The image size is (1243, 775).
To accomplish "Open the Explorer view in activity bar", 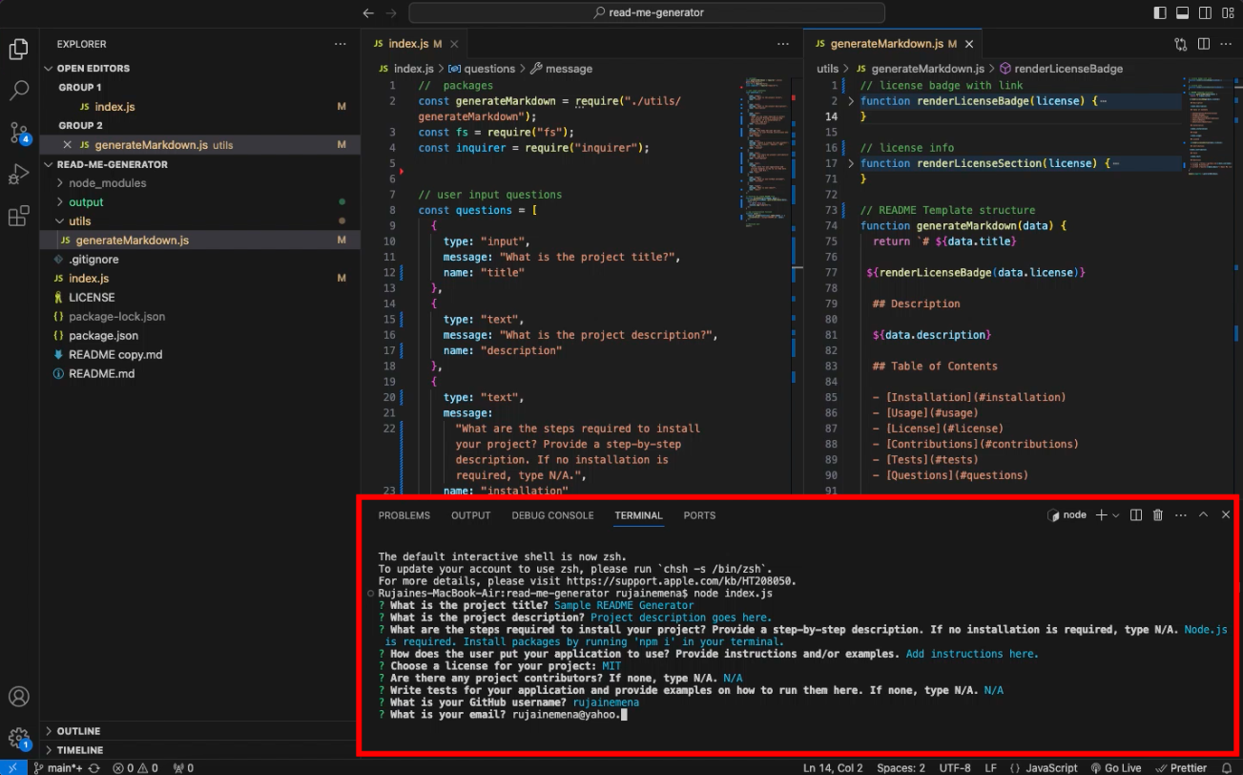I will (19, 50).
